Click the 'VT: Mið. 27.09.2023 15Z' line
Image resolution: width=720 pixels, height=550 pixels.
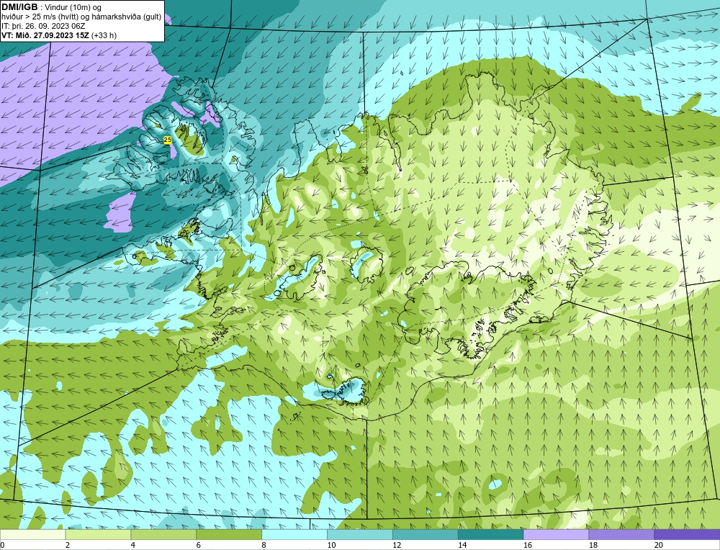coord(45,35)
